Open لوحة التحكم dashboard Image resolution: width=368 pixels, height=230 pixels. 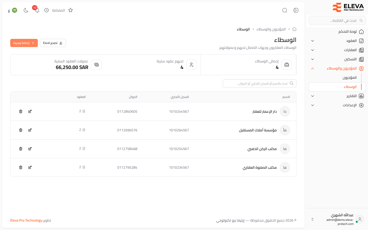[337, 32]
